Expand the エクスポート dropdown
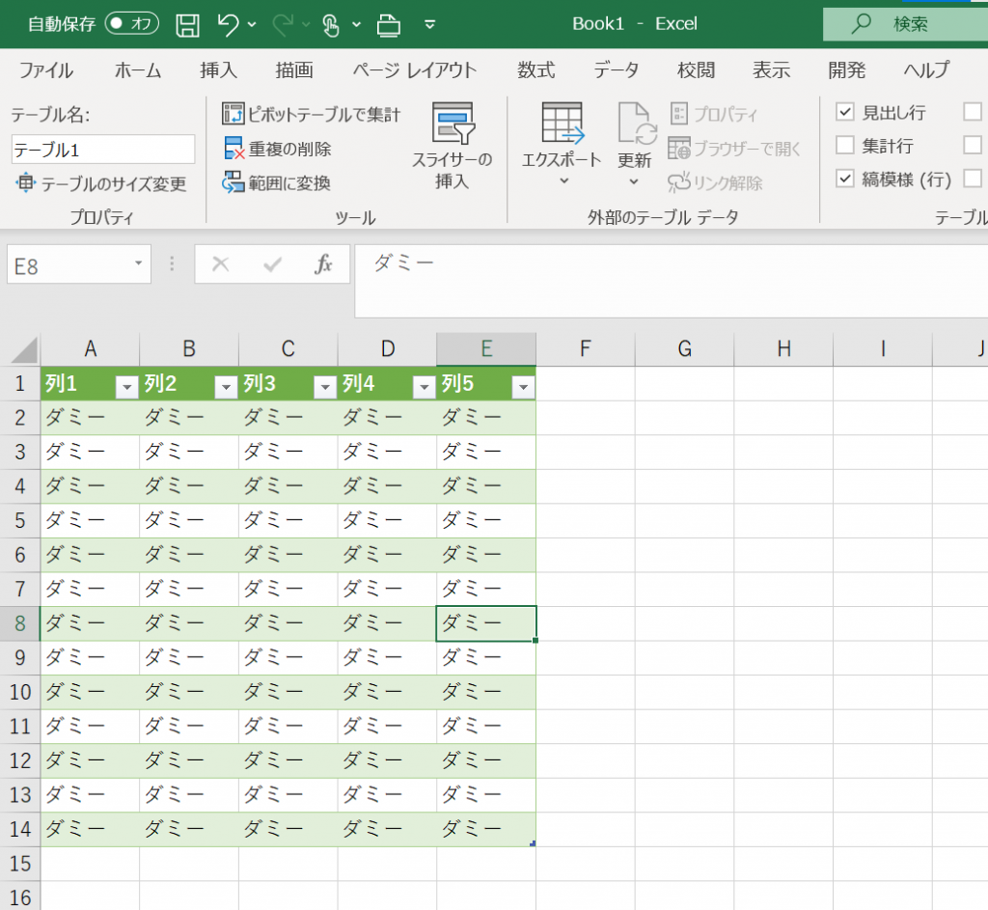The height and width of the screenshot is (910, 988). [x=561, y=180]
